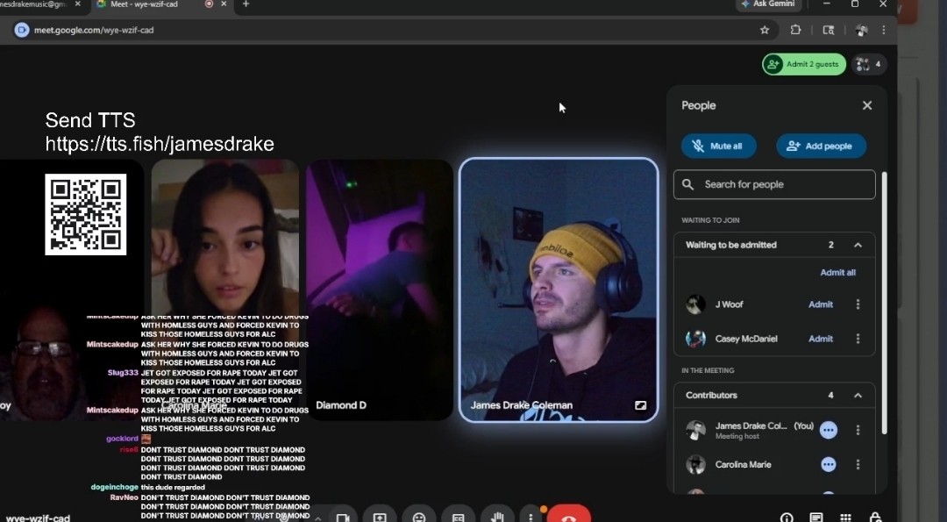Admit J Woof to the meeting
The image size is (947, 522).
(x=821, y=304)
